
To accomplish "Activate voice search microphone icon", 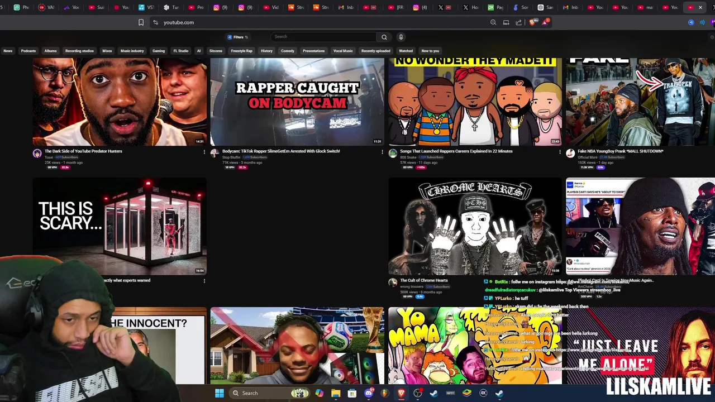I will click(x=401, y=37).
